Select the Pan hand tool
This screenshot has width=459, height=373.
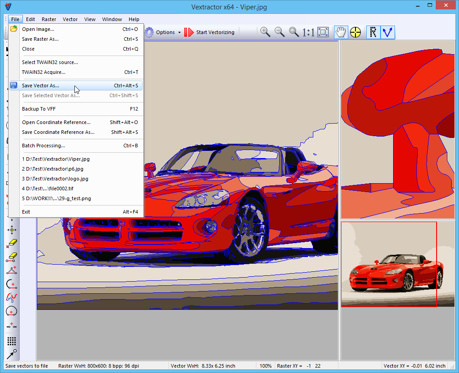[x=341, y=32]
